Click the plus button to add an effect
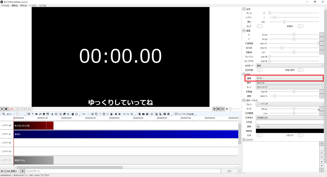Image resolution: width=327 pixels, height=177 pixels. (x=322, y=144)
